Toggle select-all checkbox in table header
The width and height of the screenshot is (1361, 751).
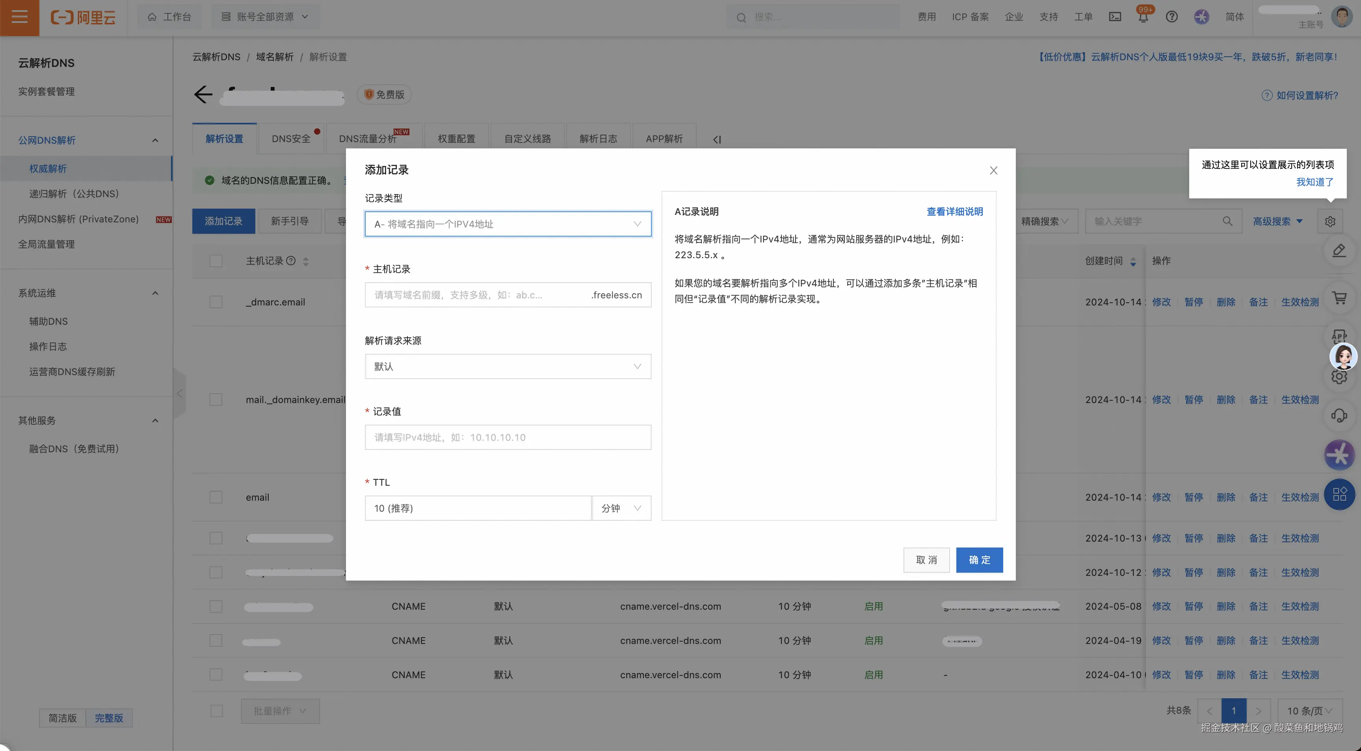coord(216,261)
